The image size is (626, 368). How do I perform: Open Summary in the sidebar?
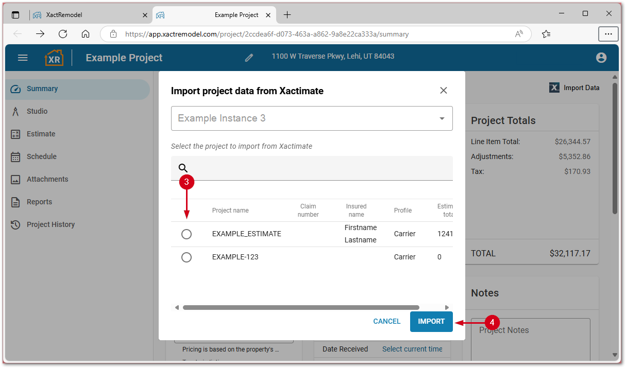click(77, 89)
